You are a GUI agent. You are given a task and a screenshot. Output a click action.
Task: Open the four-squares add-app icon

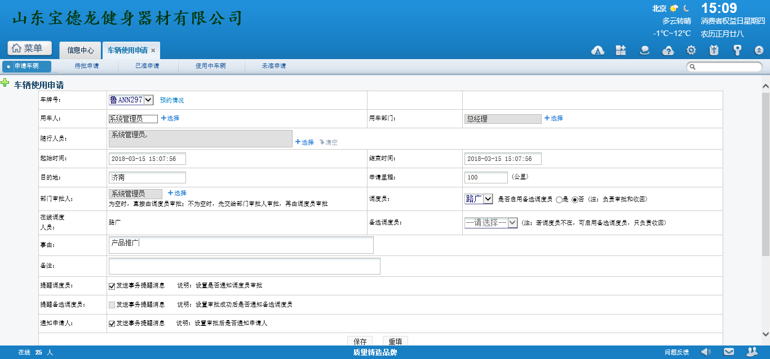click(x=621, y=50)
